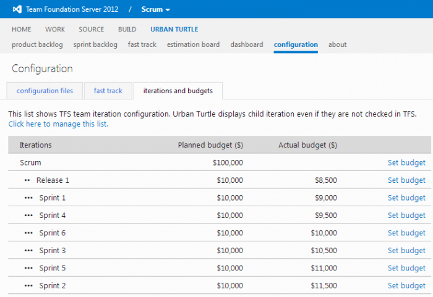Switch to the configuration files tab

point(45,91)
